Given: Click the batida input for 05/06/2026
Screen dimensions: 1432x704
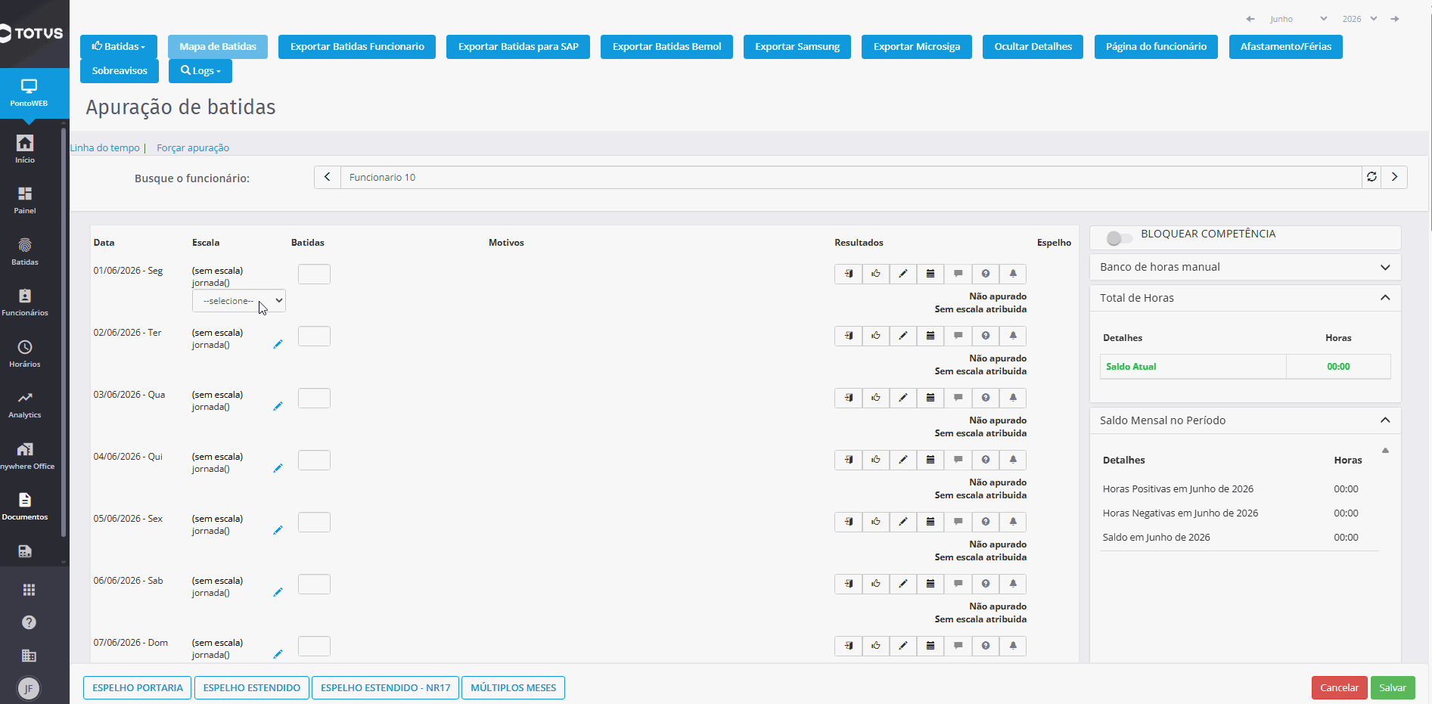Looking at the screenshot, I should click(314, 523).
